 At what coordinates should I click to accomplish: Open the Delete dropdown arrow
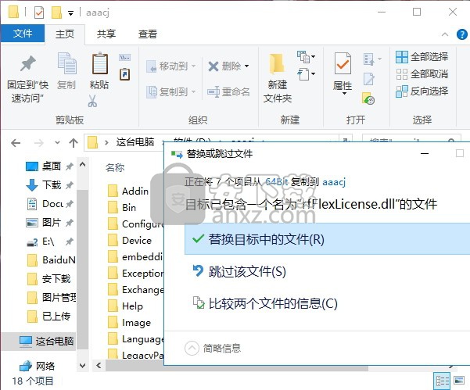pyautogui.click(x=246, y=66)
